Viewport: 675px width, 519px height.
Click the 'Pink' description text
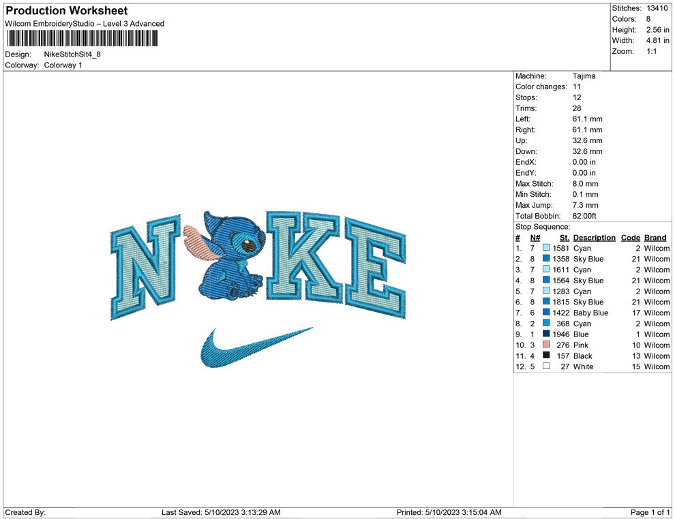(581, 345)
